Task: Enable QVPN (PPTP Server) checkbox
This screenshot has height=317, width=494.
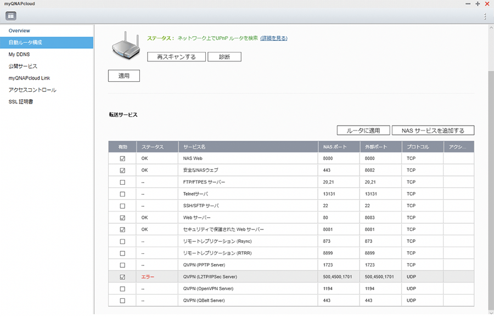Action: (x=122, y=265)
